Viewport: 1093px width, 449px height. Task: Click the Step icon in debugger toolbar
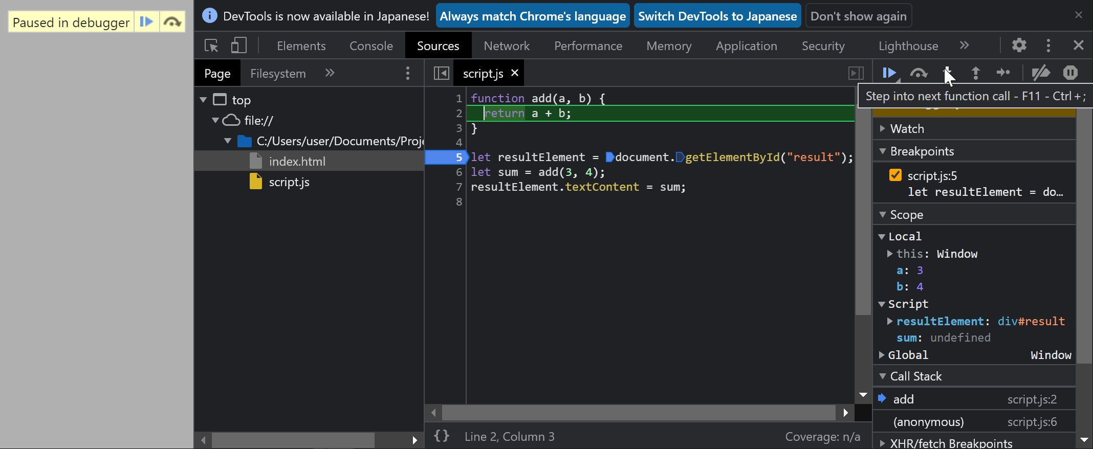tap(1003, 73)
